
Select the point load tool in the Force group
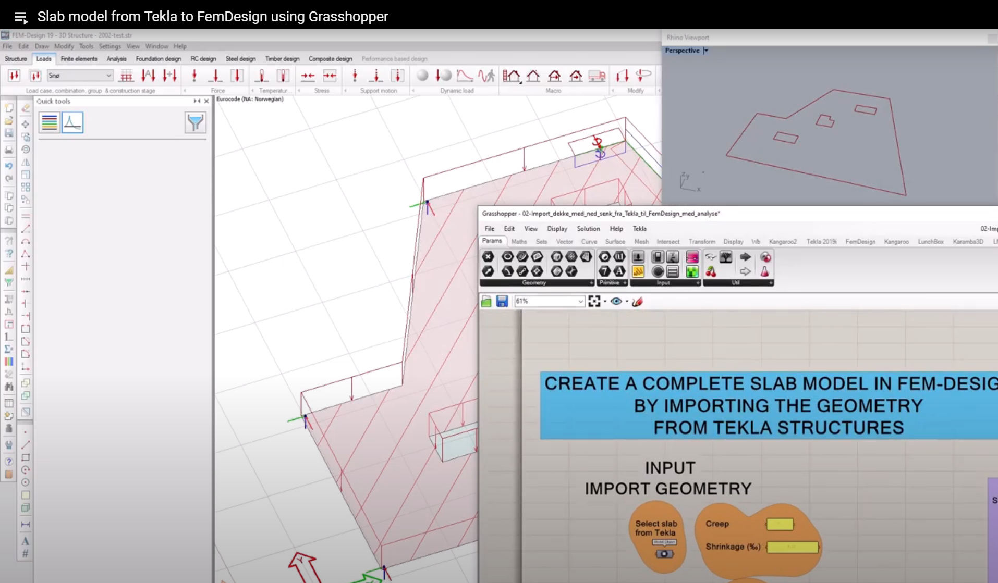[x=194, y=76]
